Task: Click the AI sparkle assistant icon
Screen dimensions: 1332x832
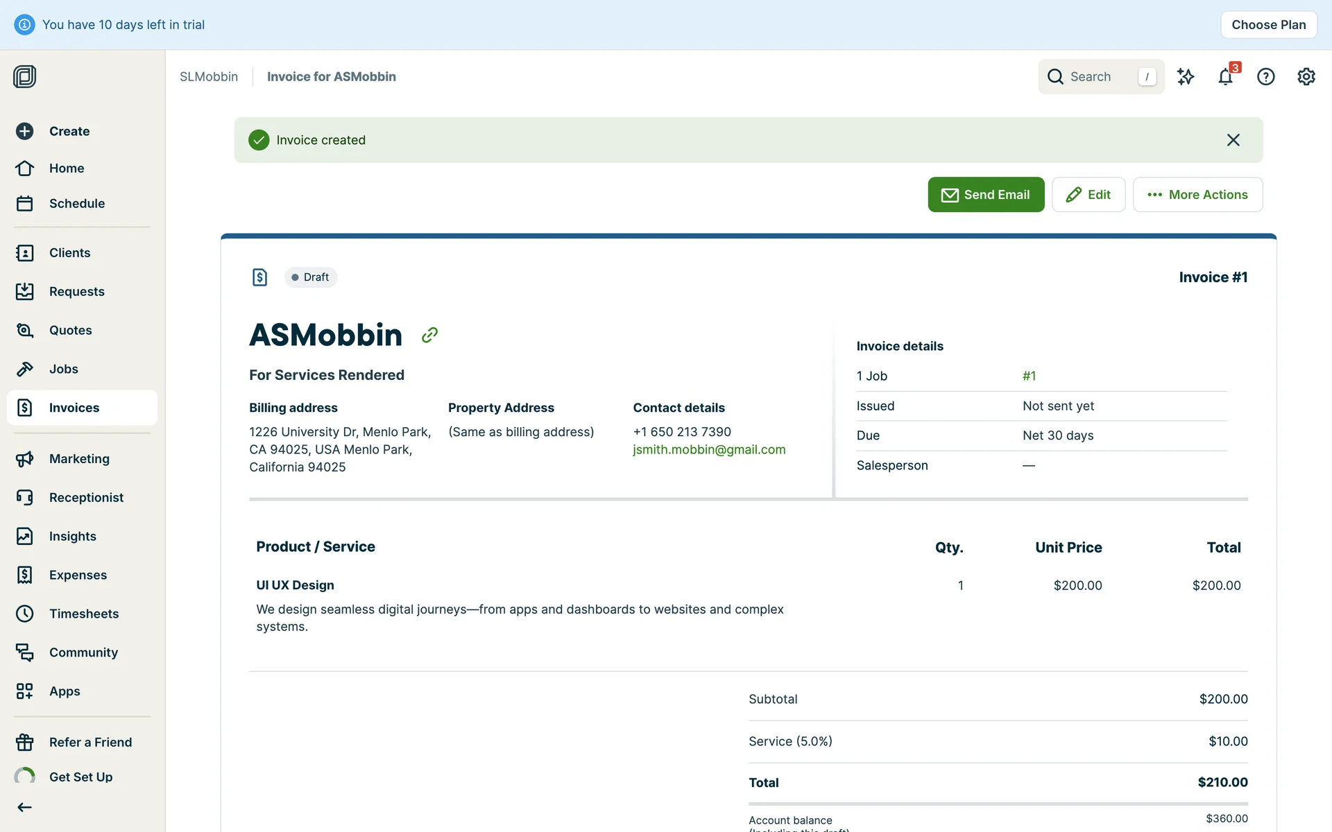Action: point(1186,76)
